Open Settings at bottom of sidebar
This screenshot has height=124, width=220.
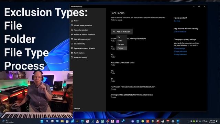pyautogui.click(x=77, y=108)
